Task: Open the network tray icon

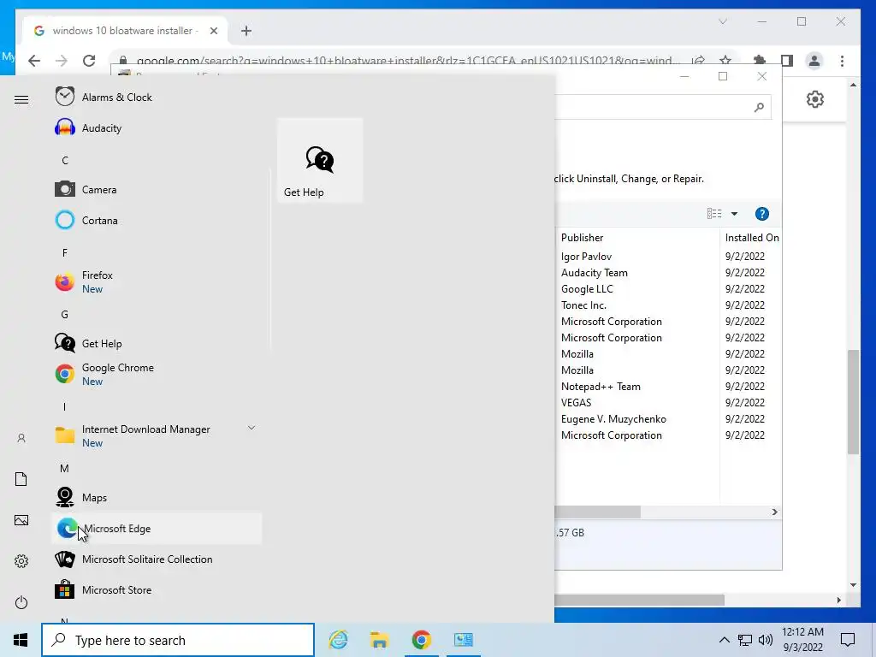Action: 745,640
